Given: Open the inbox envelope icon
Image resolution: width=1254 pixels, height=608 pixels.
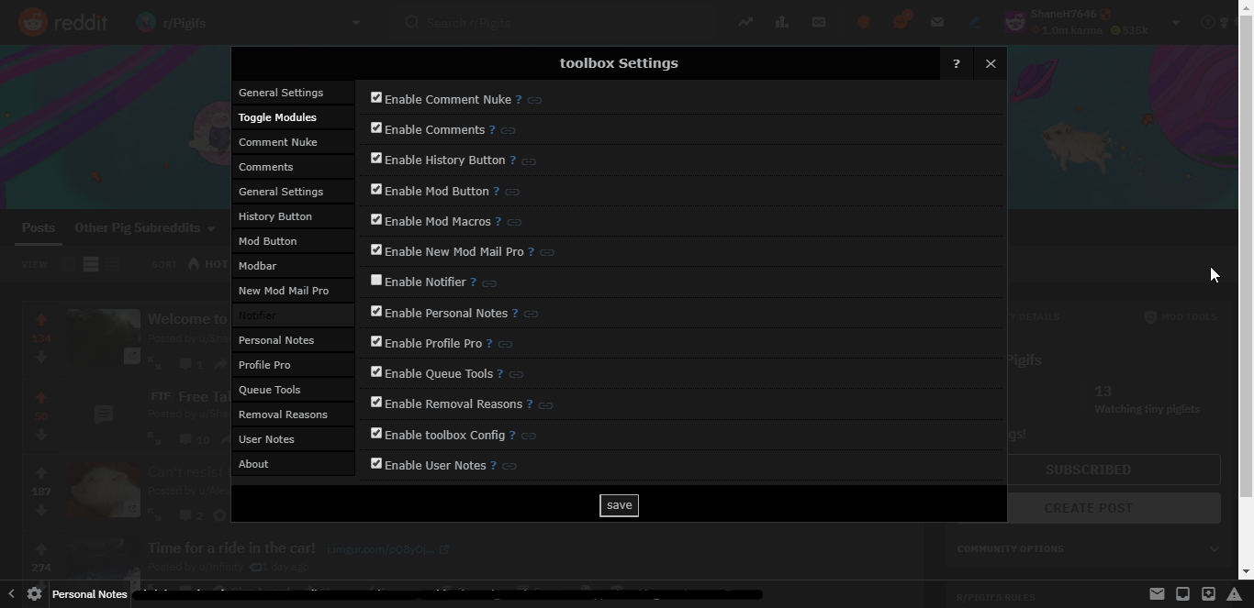Looking at the screenshot, I should coord(937,22).
